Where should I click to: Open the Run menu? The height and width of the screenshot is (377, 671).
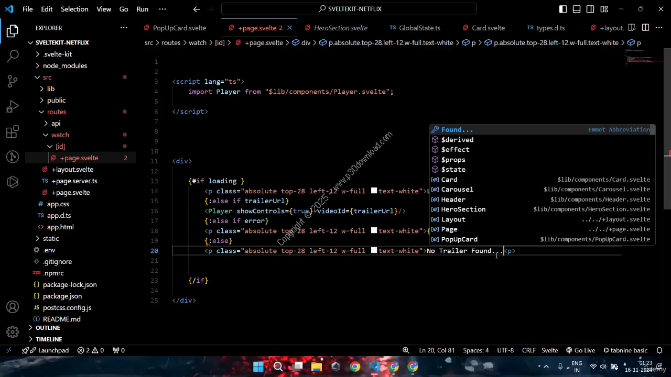pos(142,9)
